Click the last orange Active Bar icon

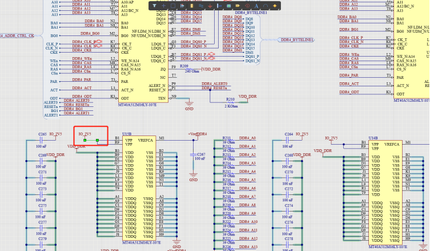[274, 6]
